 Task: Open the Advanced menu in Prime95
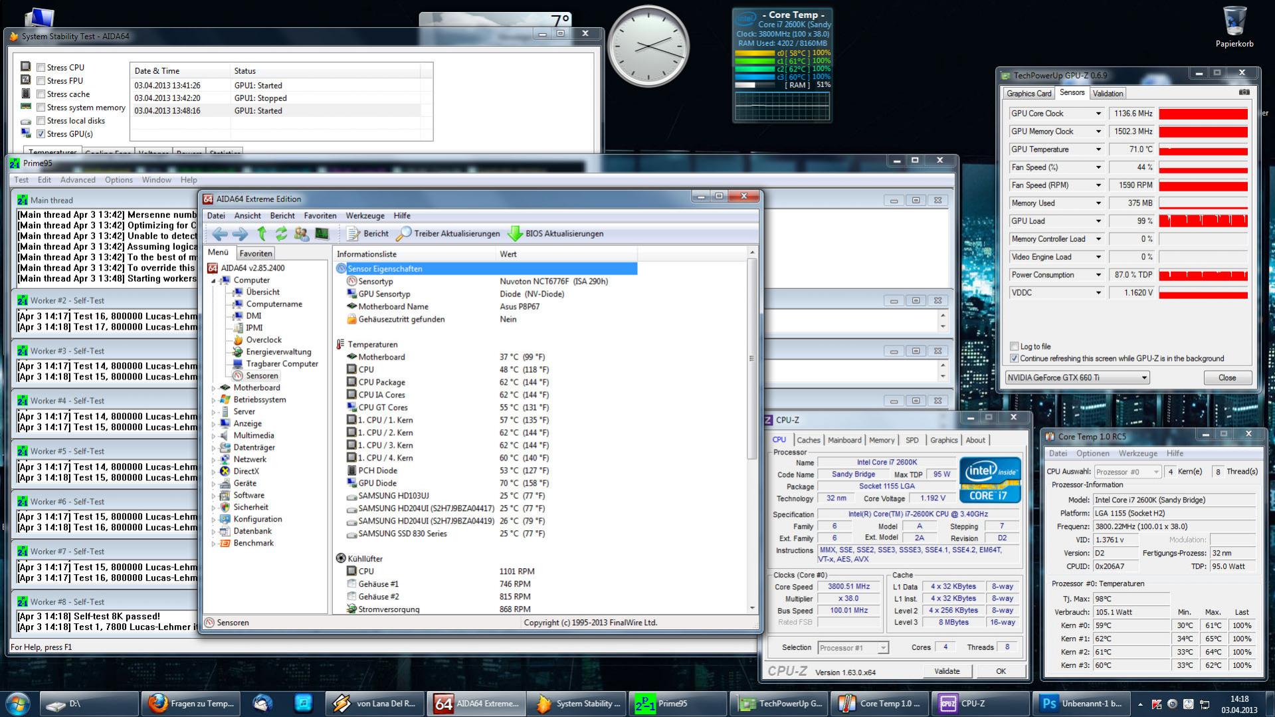(x=78, y=180)
